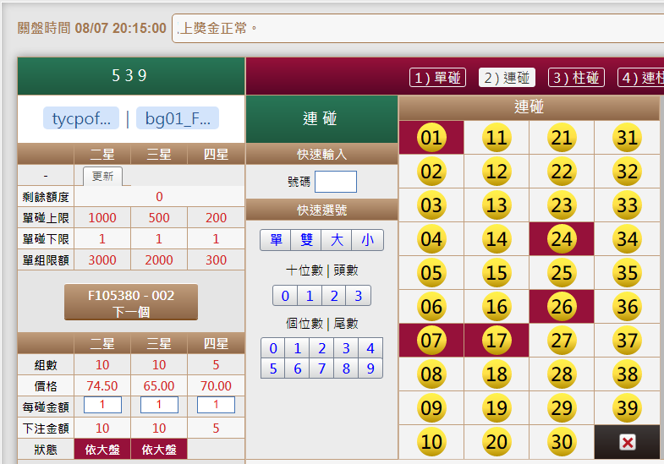Select tens digit 2 under 十位數
Image resolution: width=664 pixels, height=464 pixels.
(x=334, y=296)
